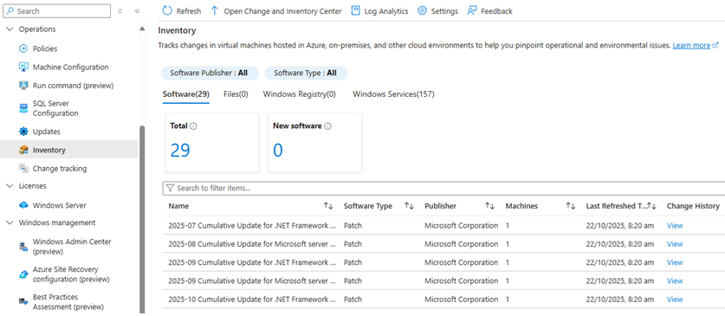Click the Run command (preview) icon
Image resolution: width=725 pixels, height=316 pixels.
(23, 86)
